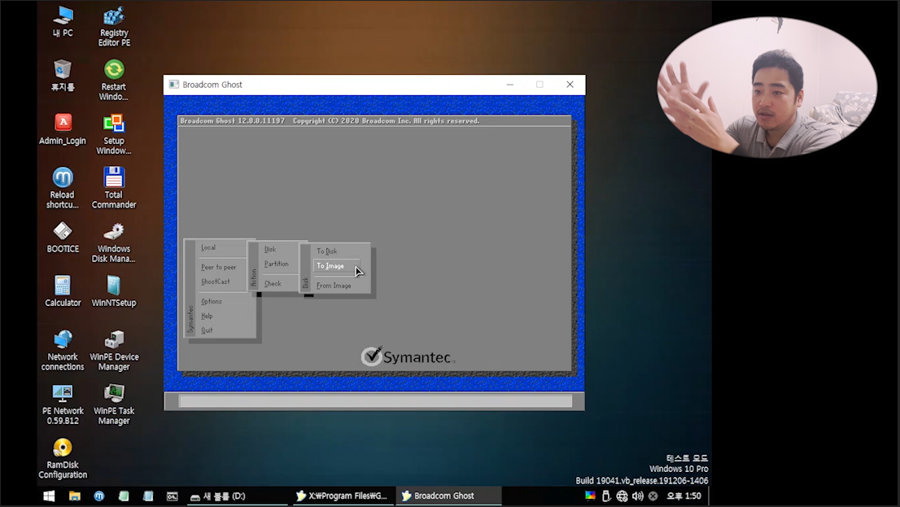Screen dimensions: 900x507
Task: Click the blue round taskbar icon
Action: [x=99, y=496]
